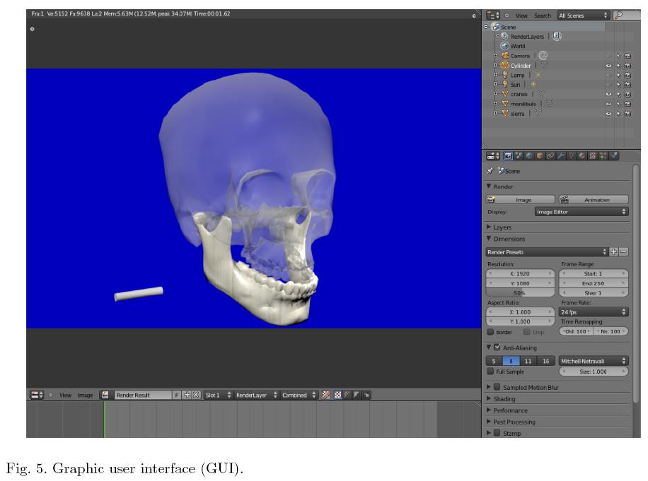The height and width of the screenshot is (481, 648).
Task: Toggle visibility of the sierra object
Action: click(608, 113)
